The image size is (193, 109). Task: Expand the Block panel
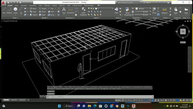(x=119, y=18)
